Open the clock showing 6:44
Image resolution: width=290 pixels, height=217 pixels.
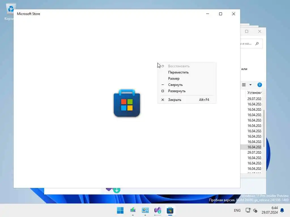point(270,210)
